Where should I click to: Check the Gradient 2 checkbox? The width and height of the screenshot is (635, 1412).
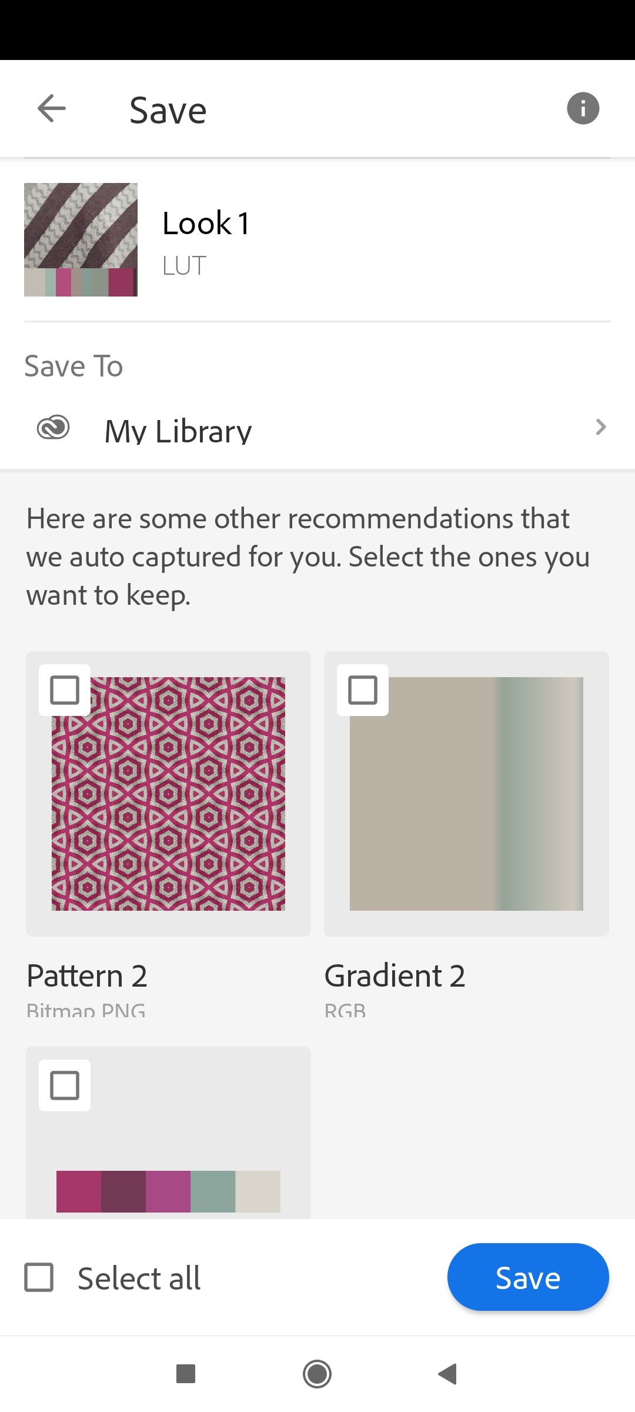coord(363,690)
